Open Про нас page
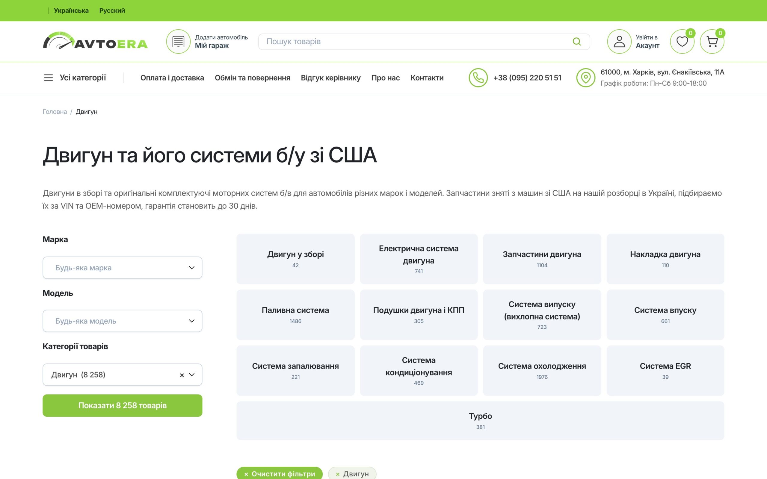 tap(385, 78)
